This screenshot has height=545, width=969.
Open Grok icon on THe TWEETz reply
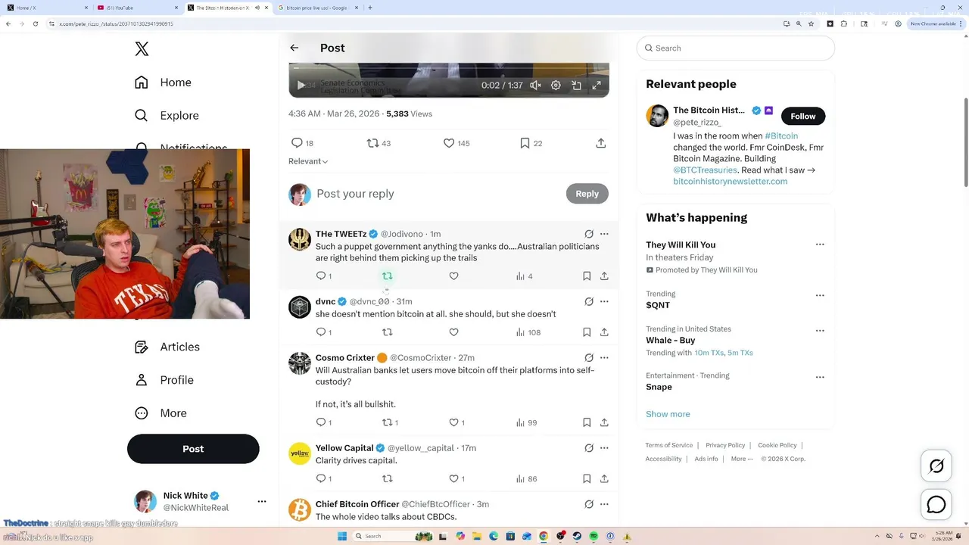coord(589,234)
